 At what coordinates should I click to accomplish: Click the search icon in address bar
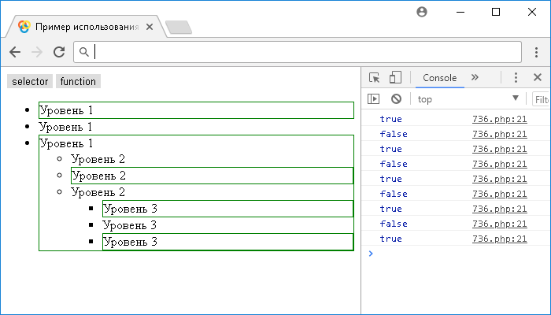83,52
